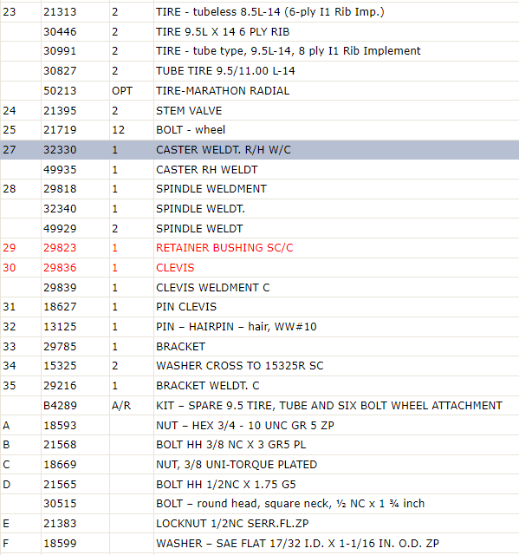Select the PIN – HAIRPIN row
519x555 pixels.
point(260,326)
